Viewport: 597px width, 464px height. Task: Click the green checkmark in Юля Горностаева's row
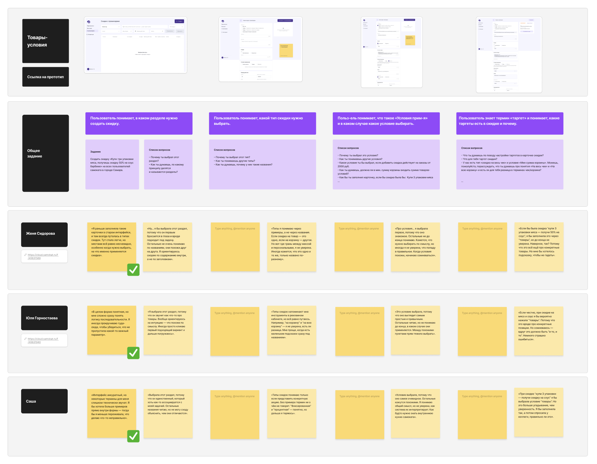pos(133,353)
